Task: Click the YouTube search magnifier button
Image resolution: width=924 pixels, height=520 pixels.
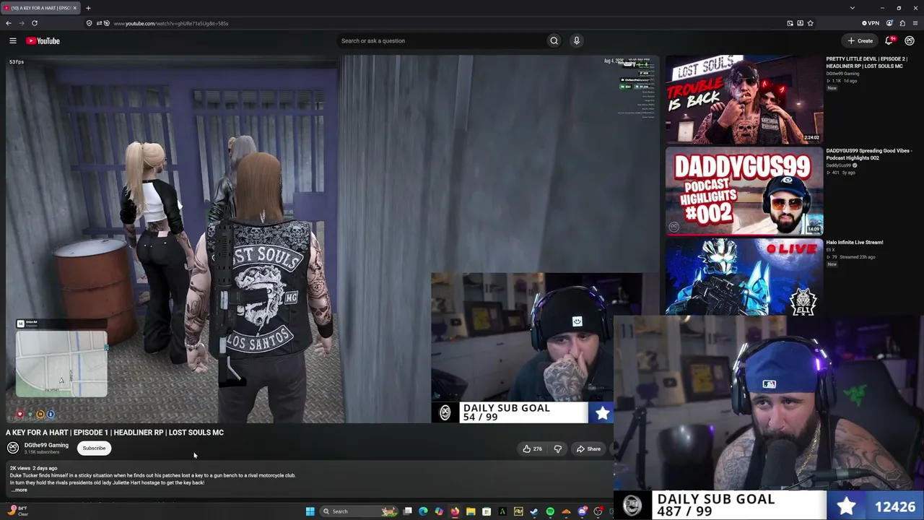Action: pyautogui.click(x=554, y=41)
